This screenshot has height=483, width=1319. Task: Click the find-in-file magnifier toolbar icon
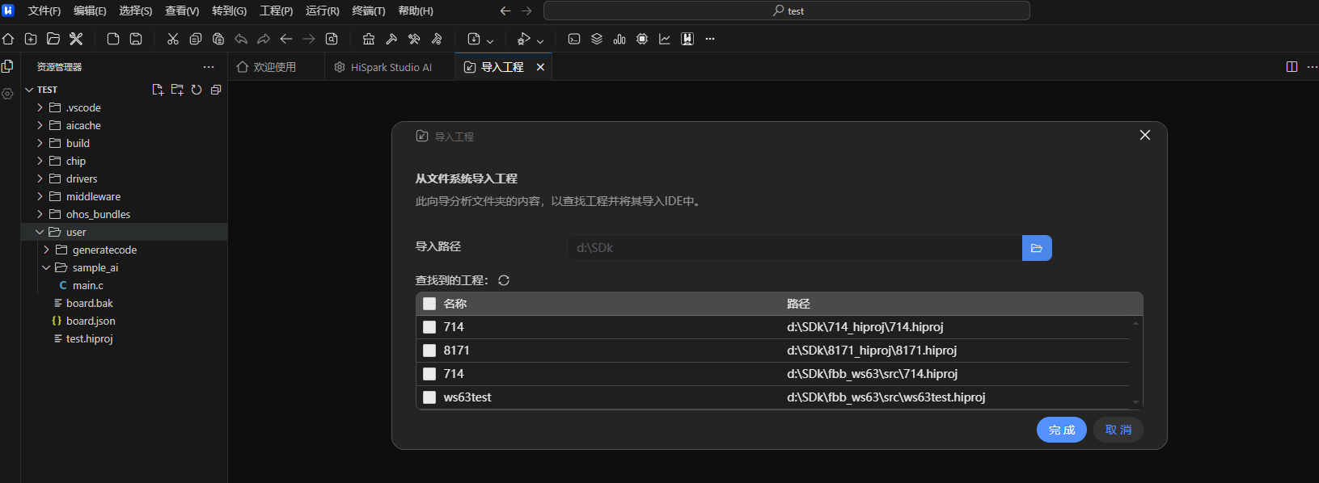click(332, 39)
